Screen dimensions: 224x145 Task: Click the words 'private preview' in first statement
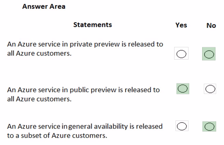coord(95,44)
